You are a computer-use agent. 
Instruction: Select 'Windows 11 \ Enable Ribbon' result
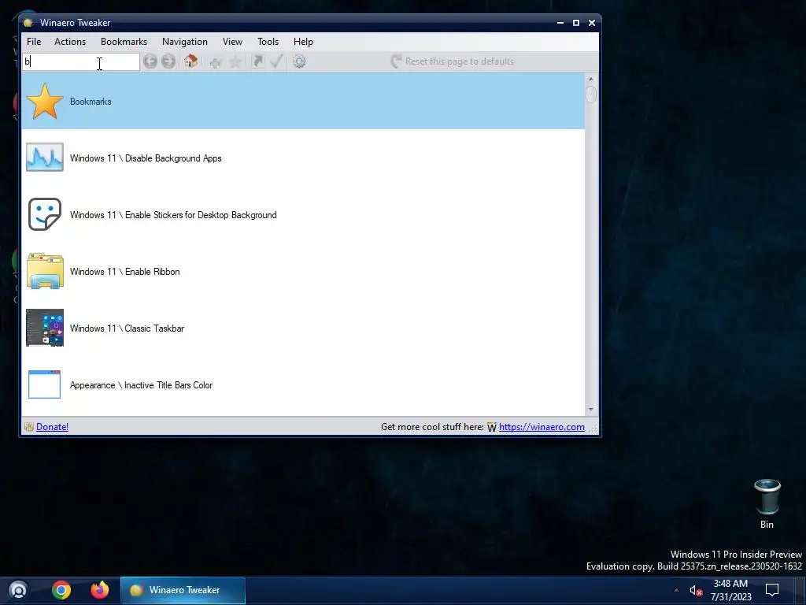[303, 271]
